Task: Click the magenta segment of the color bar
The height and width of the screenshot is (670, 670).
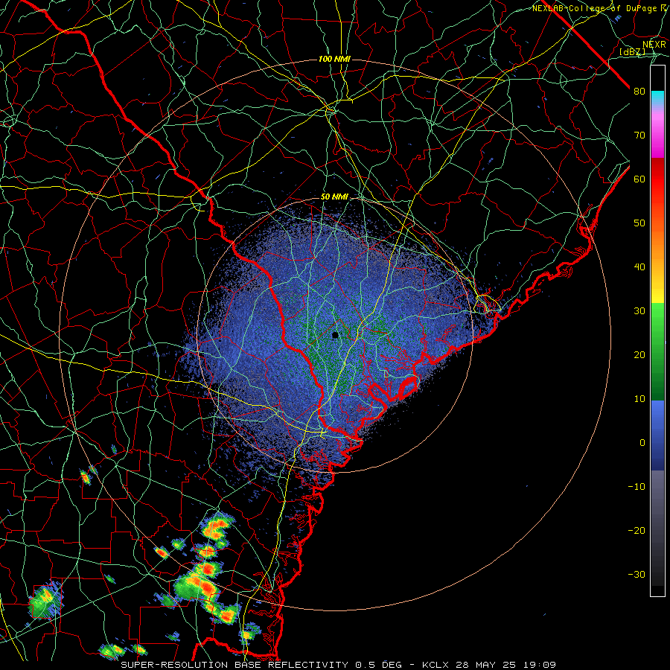Action: tap(657, 137)
